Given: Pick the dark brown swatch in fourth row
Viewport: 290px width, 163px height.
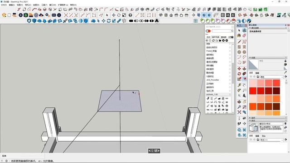Looking at the screenshot, I should [x=276, y=107].
